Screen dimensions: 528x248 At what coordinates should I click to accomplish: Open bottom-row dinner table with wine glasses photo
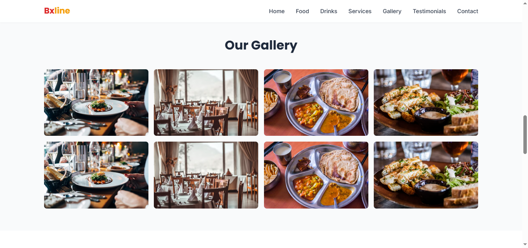[96, 175]
